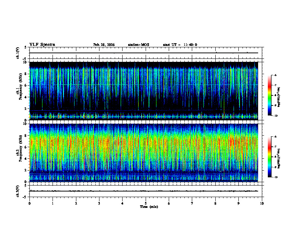Click the time-axis tick label "2"
The image size is (295, 228).
pos(76,203)
